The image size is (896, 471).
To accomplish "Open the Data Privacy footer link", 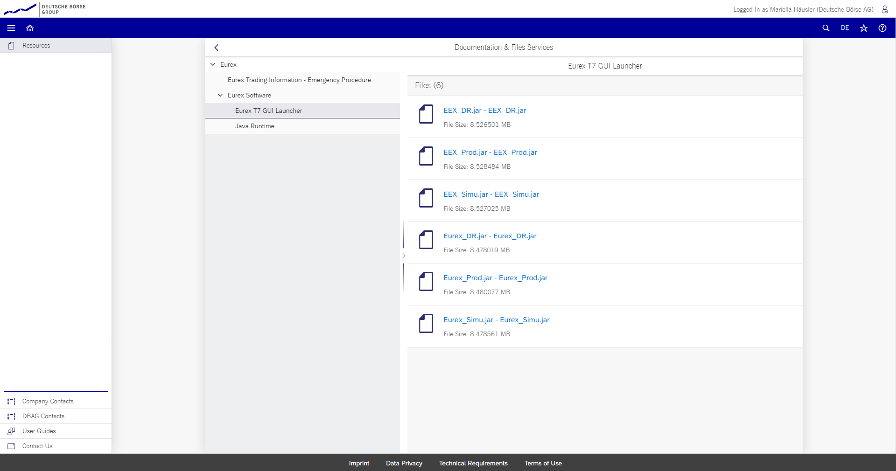I will click(404, 463).
